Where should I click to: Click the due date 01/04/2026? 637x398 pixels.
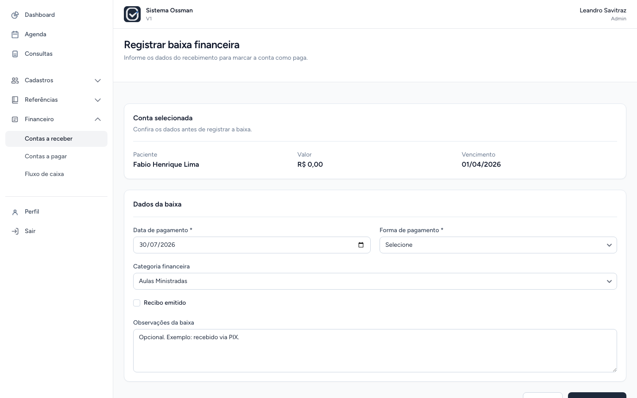481,165
